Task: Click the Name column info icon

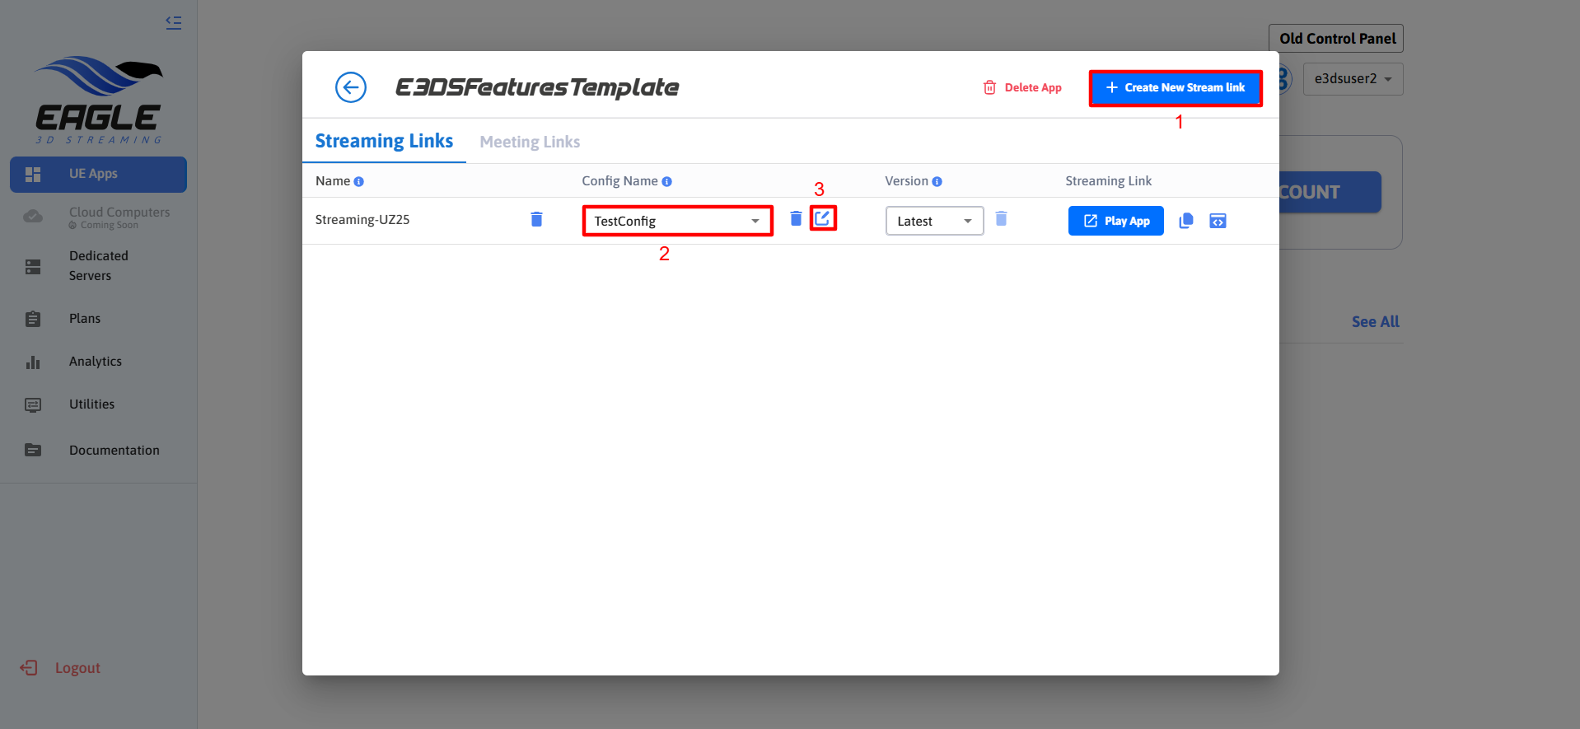Action: tap(359, 182)
